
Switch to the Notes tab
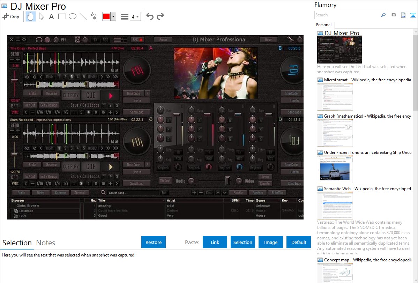tap(46, 243)
